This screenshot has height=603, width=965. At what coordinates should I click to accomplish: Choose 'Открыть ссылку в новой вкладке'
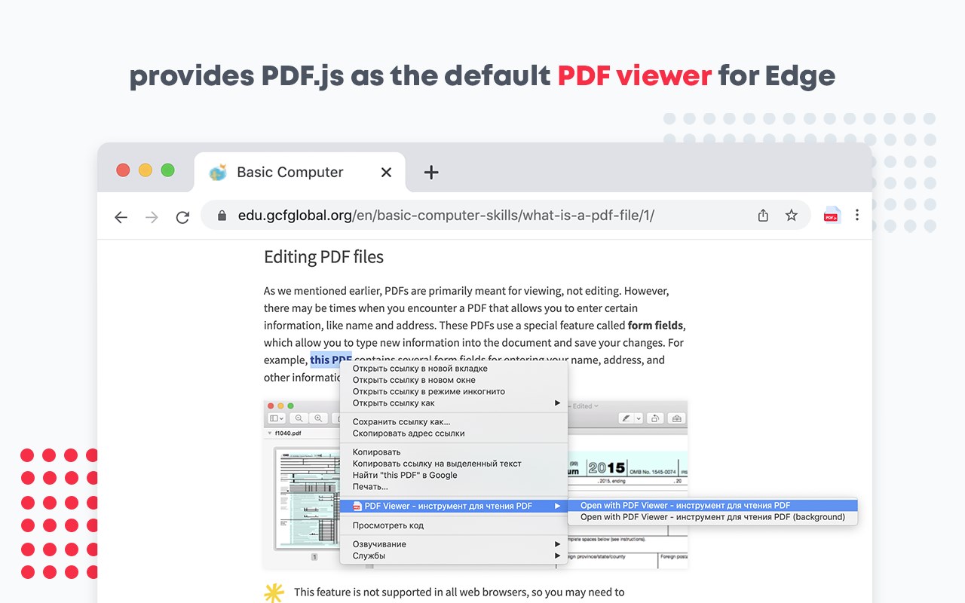[453, 369]
